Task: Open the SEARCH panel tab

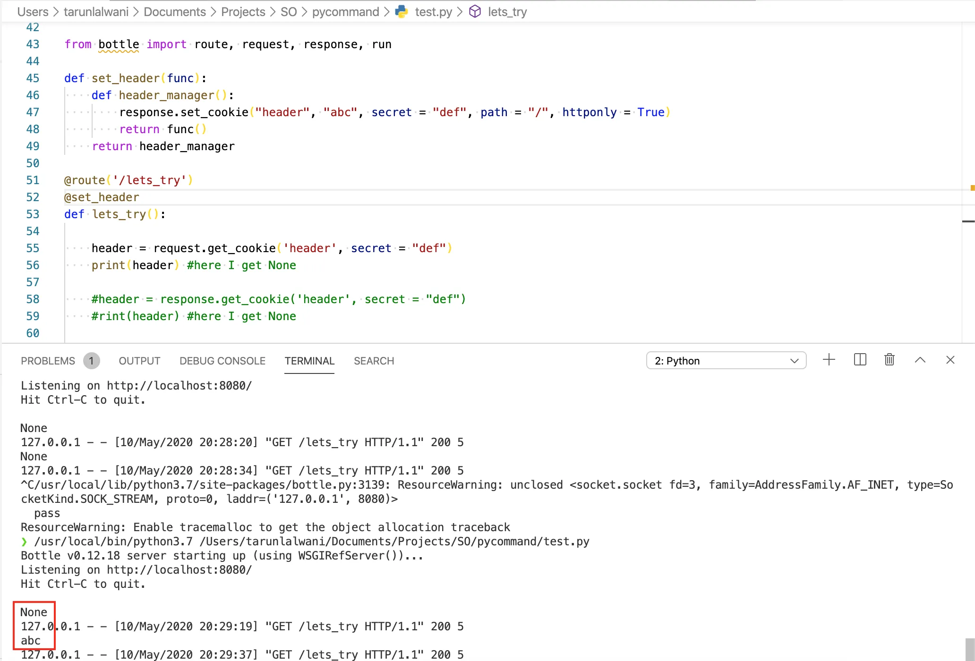Action: (x=374, y=361)
